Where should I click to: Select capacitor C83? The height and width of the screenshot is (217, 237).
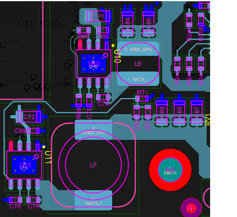click(x=137, y=112)
